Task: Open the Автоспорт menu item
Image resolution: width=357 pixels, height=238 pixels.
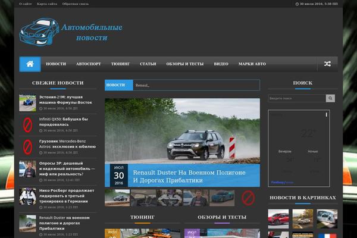Action: coord(88,64)
